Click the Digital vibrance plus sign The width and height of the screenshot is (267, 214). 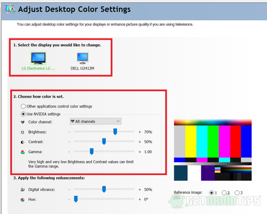pyautogui.click(x=140, y=190)
